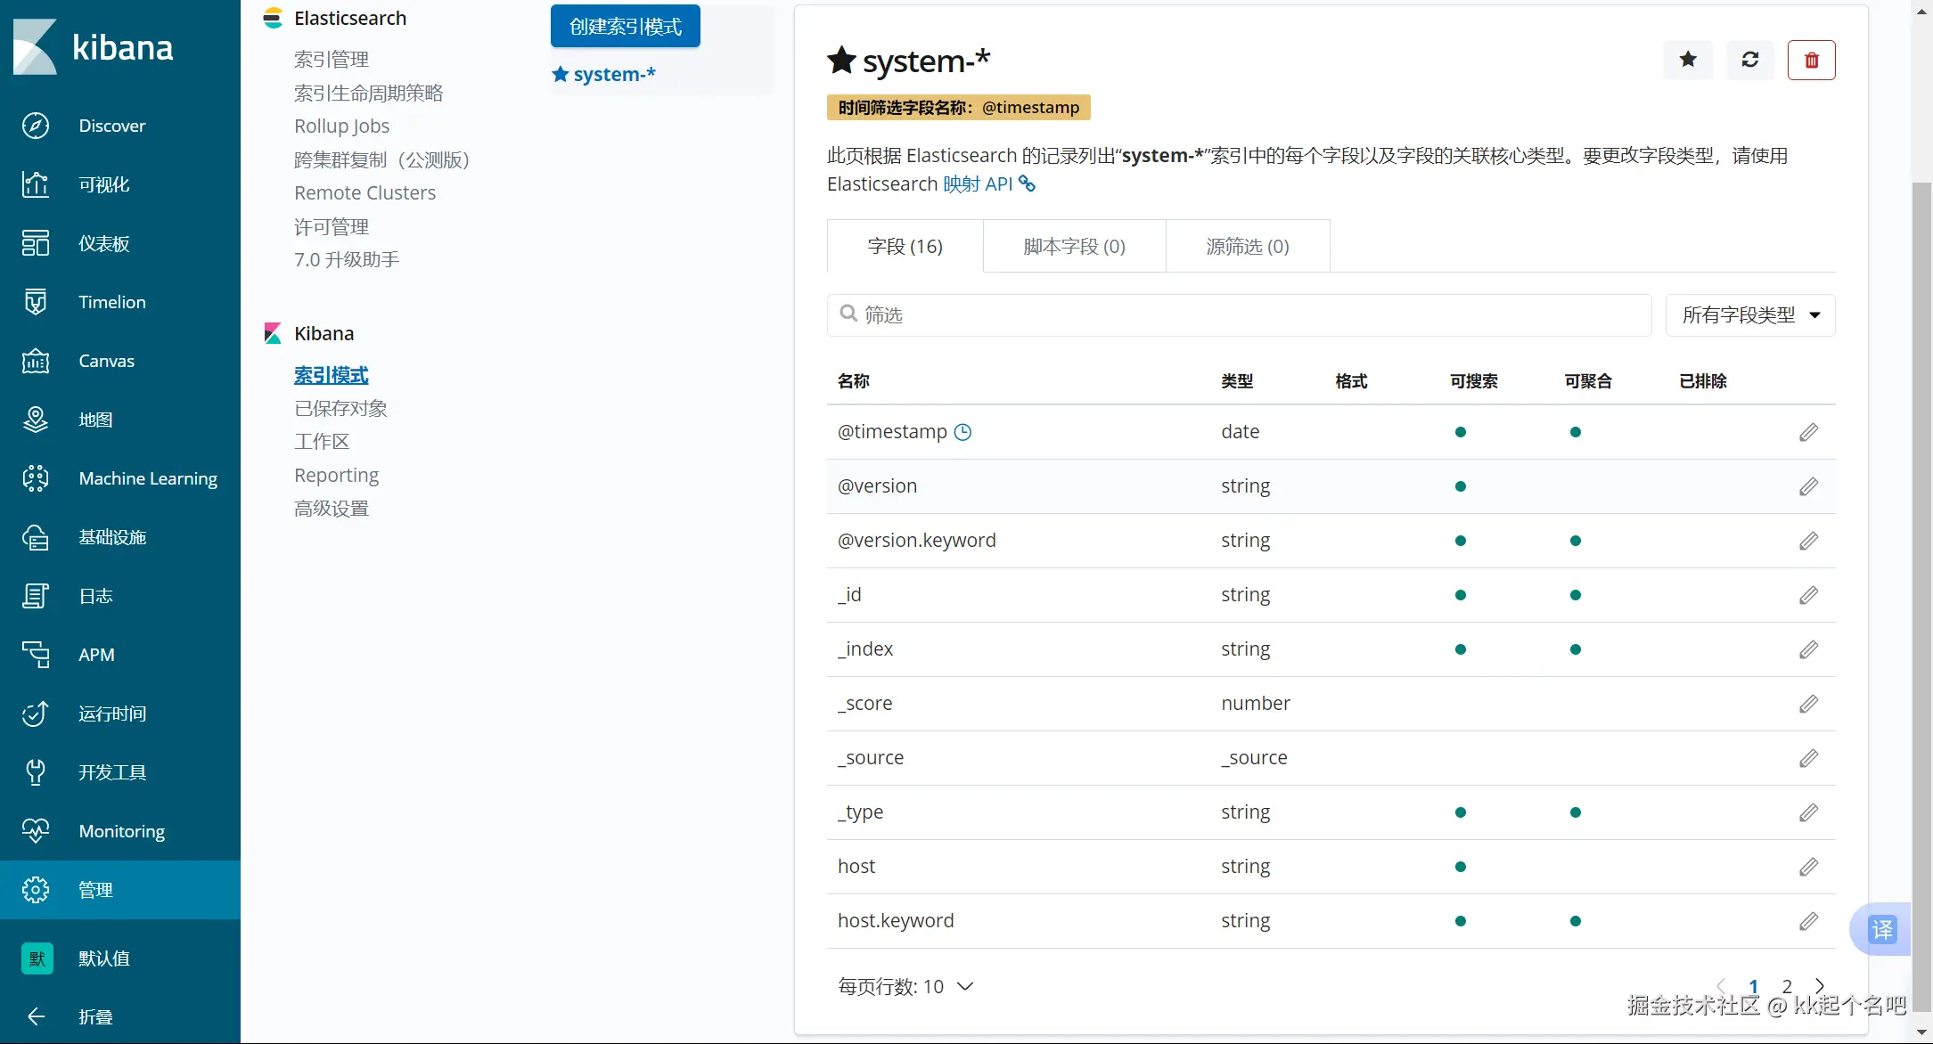
Task: Click the 创建索引模式 button
Action: [625, 27]
